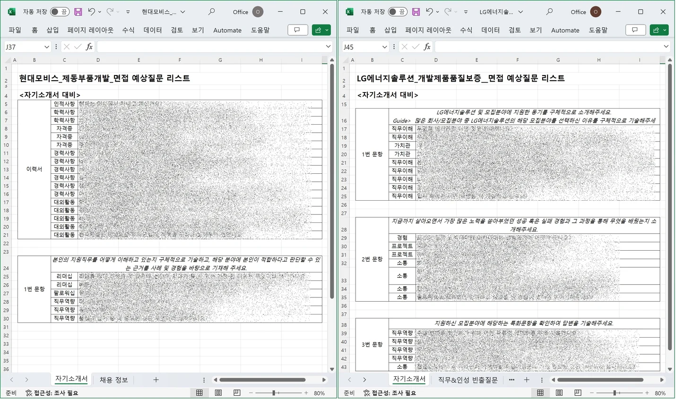676x399 pixels.
Task: Click the Insert Function fx icon in LG에너지솔루션 window
Action: (427, 46)
